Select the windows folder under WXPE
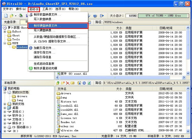 [22, 47]
